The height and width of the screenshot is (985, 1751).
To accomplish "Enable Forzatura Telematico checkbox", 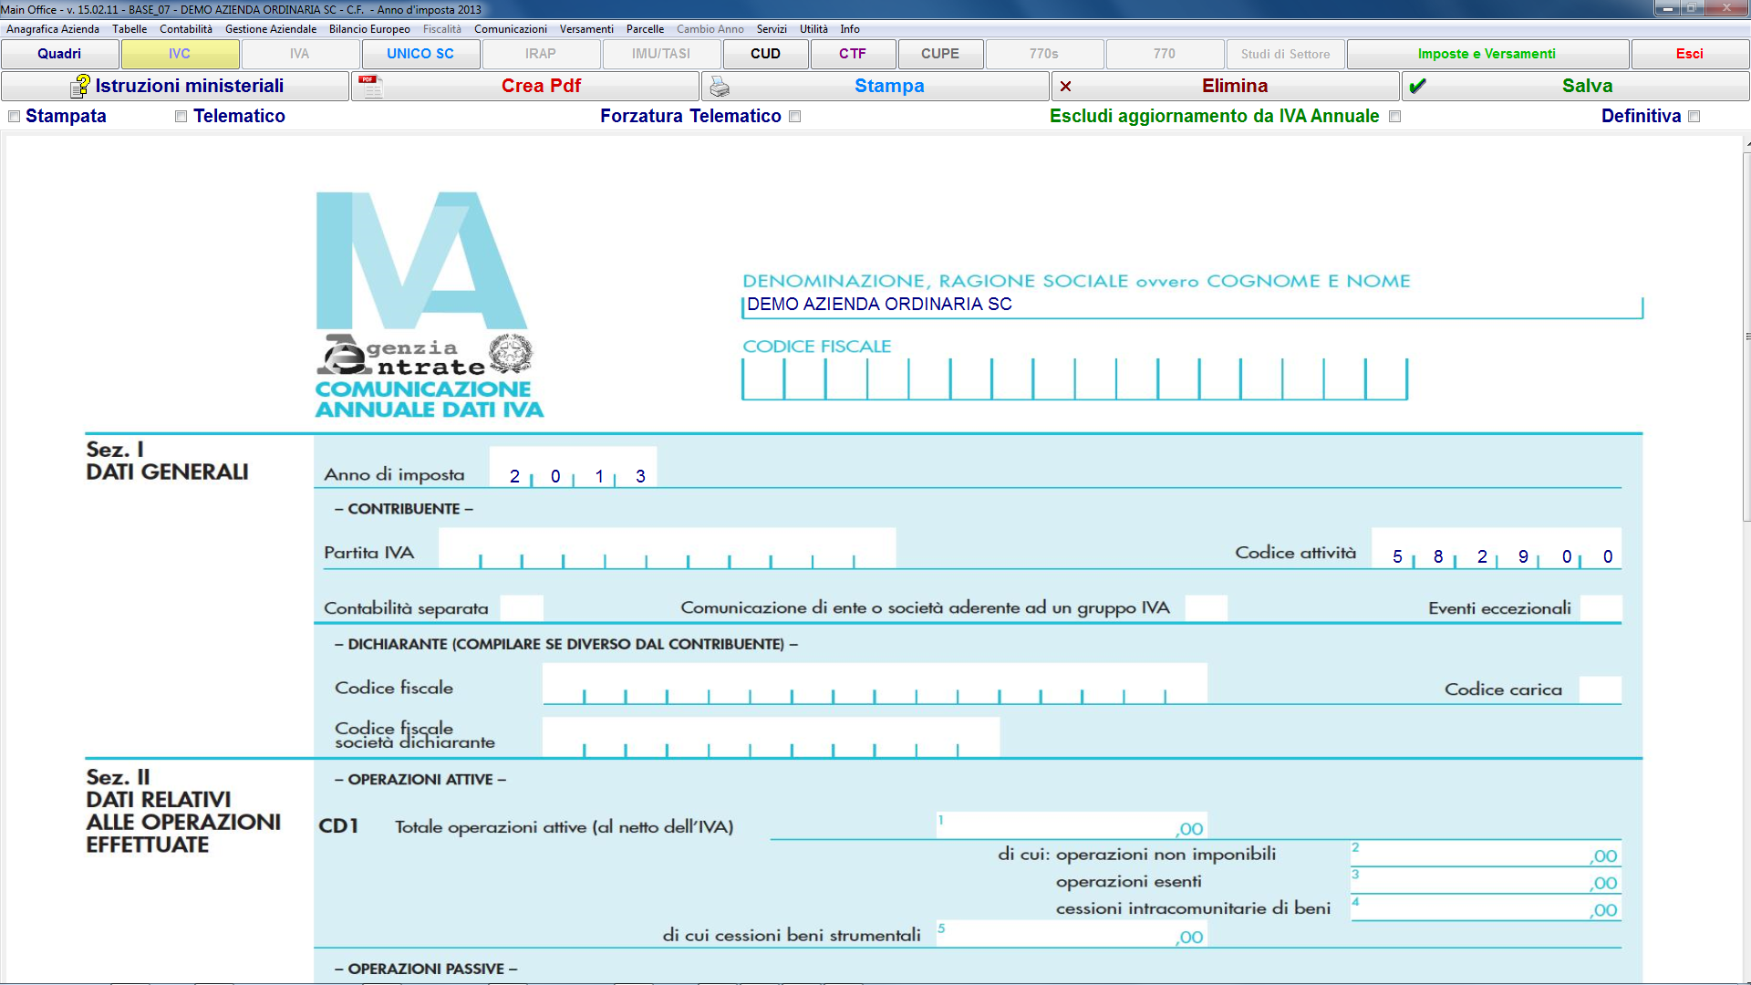I will 794,117.
